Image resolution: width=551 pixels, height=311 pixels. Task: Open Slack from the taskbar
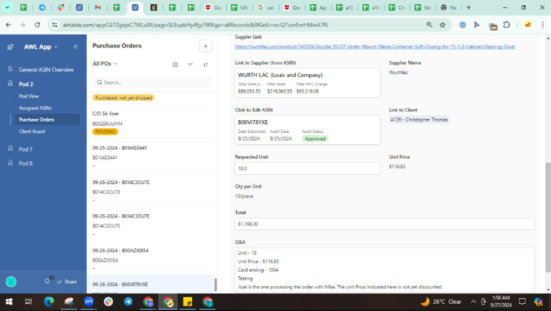tap(108, 302)
